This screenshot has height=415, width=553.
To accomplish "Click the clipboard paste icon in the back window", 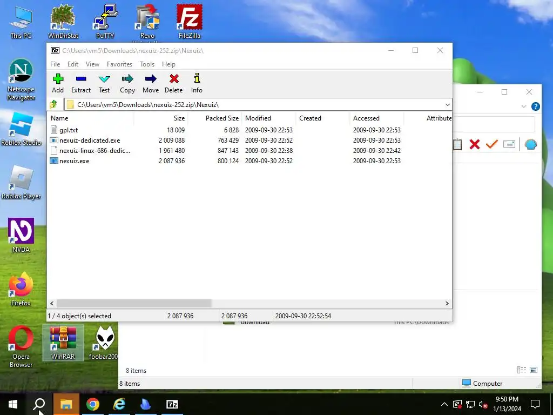I will [457, 144].
